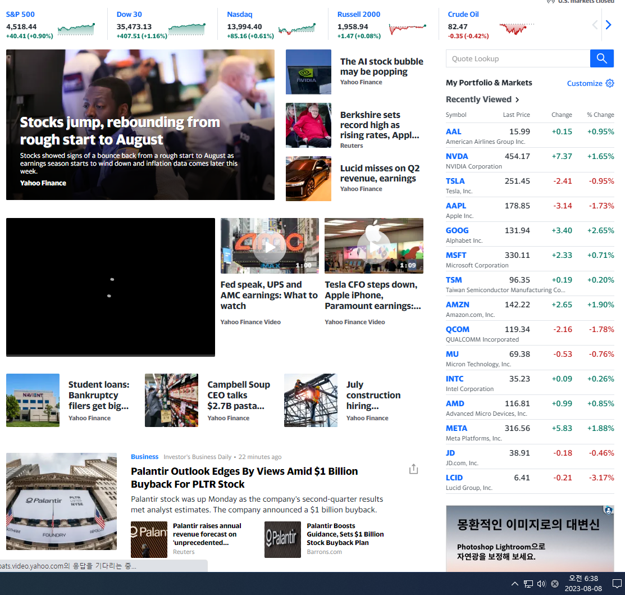
Task: Open QCOM stock symbol
Action: (458, 329)
